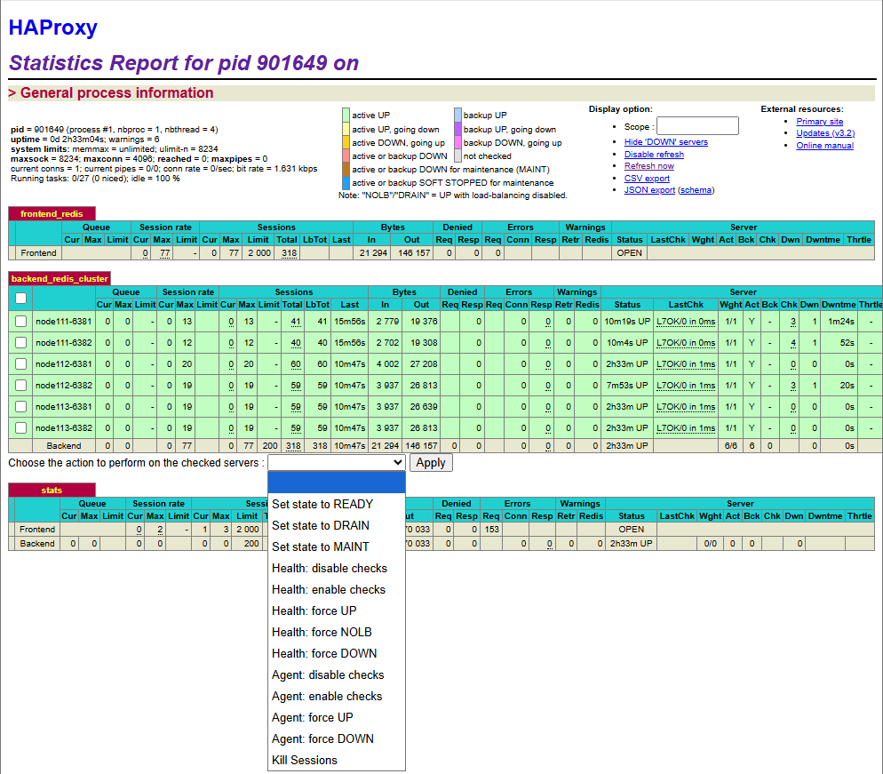
Task: Click the node113-6382 server name
Action: 64,428
